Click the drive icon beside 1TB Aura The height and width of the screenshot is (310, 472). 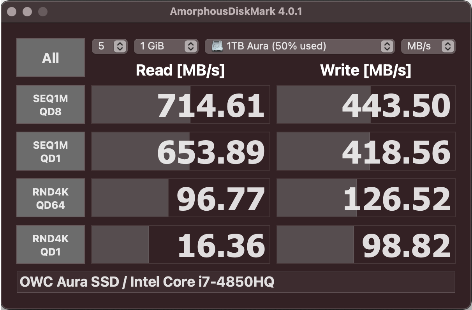click(217, 46)
